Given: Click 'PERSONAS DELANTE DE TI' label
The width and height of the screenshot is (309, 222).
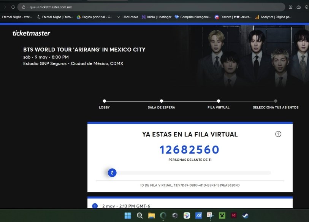Looking at the screenshot, I should (190, 160).
